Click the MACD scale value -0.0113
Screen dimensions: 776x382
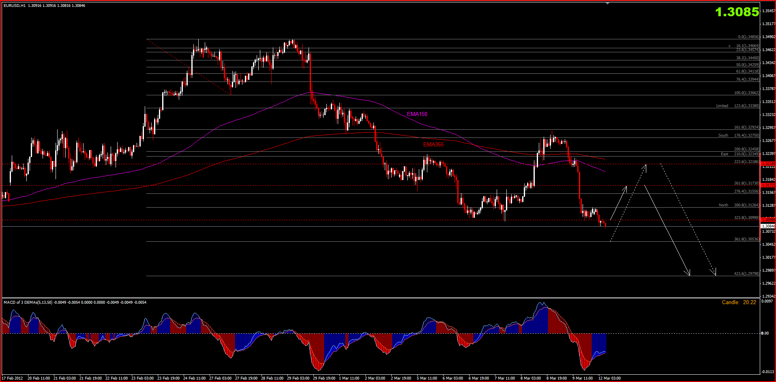pos(768,372)
